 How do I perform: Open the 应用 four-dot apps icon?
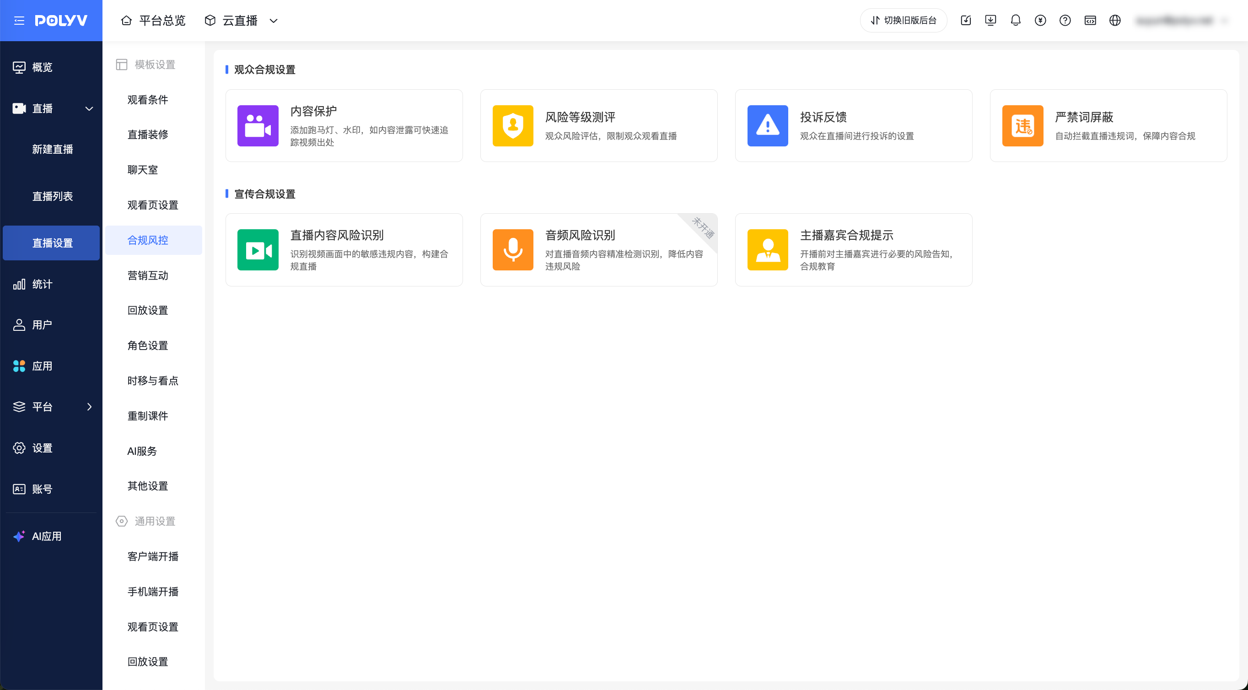click(x=19, y=366)
